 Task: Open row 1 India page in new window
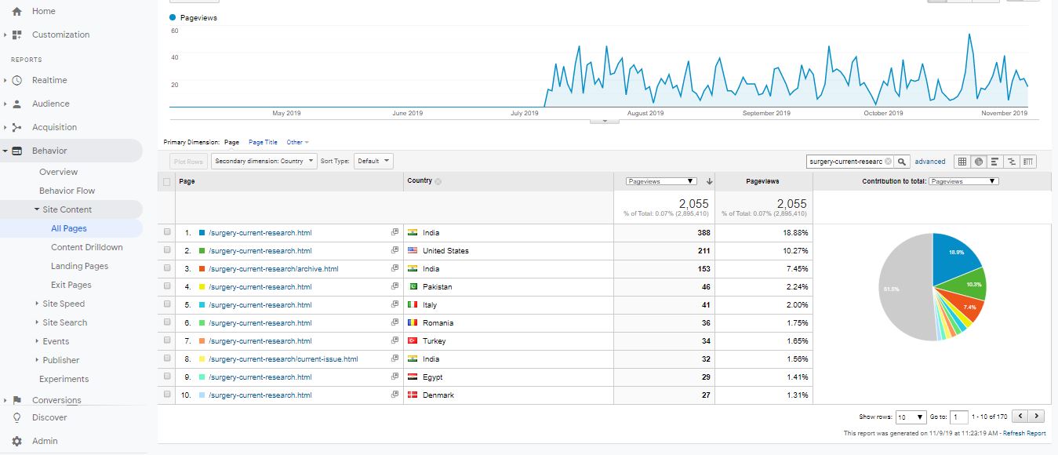[x=395, y=232]
